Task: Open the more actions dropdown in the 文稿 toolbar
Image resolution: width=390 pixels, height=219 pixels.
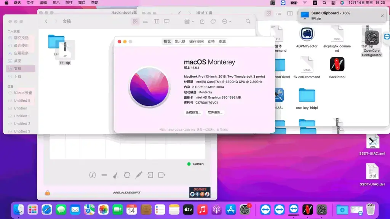Action: coord(227,21)
